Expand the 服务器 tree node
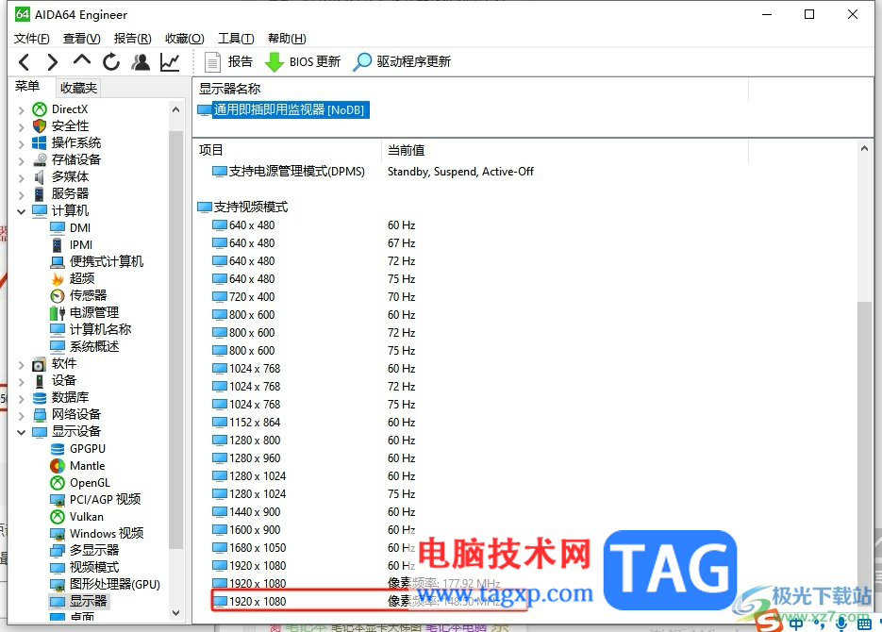This screenshot has height=632, width=882. point(22,194)
